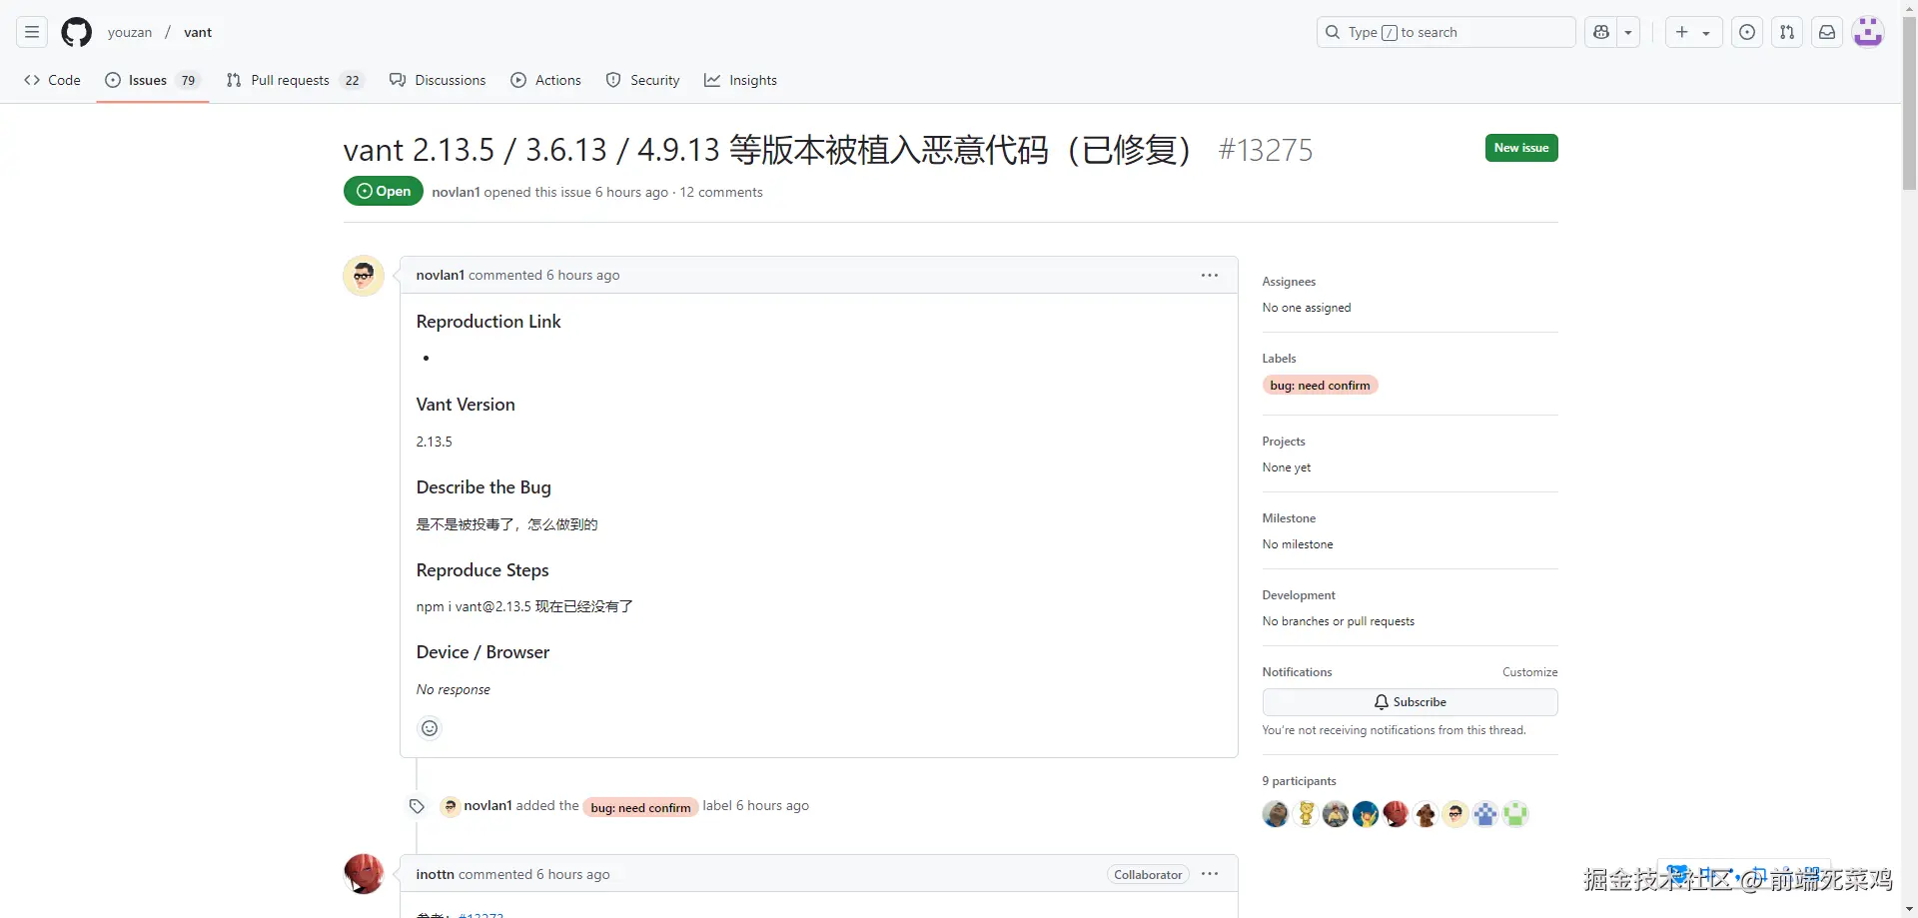Open options menu on inottn's comment
This screenshot has height=918, width=1918.
[x=1209, y=874]
